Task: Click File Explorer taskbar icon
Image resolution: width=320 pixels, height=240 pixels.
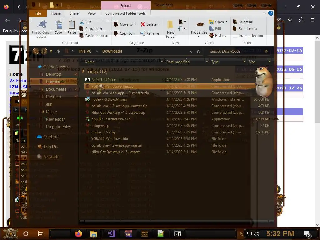Action: [x=94, y=234]
